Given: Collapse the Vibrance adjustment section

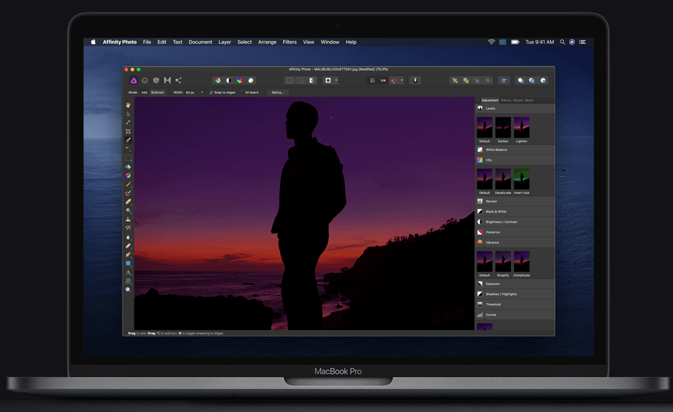Looking at the screenshot, I should click(515, 243).
